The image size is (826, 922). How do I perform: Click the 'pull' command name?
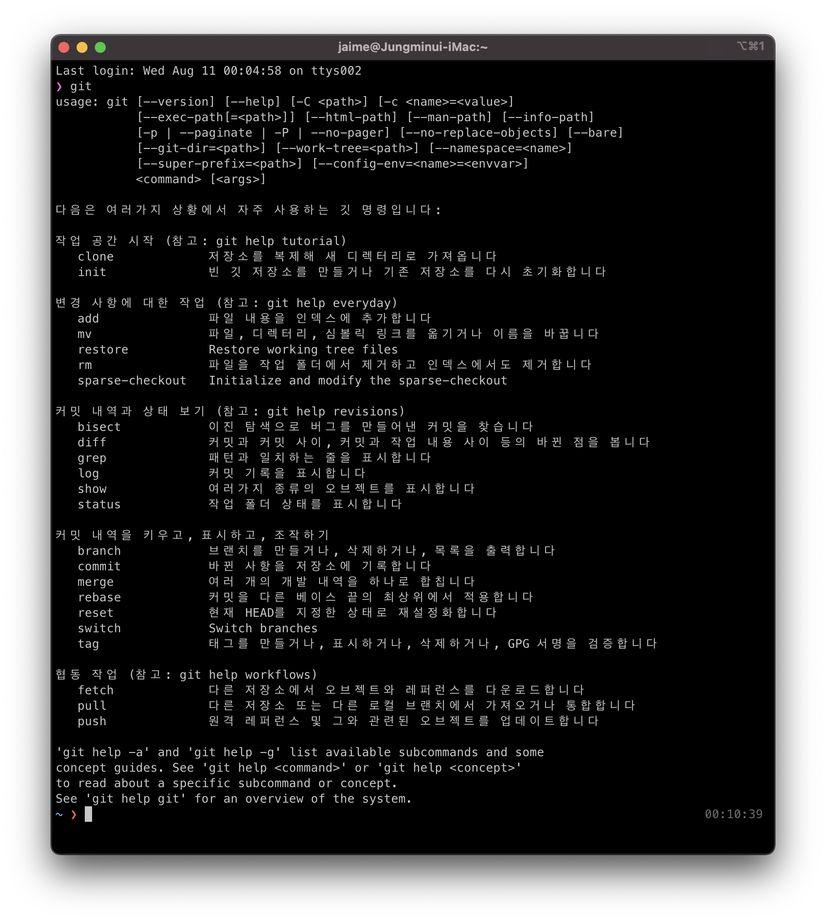92,706
